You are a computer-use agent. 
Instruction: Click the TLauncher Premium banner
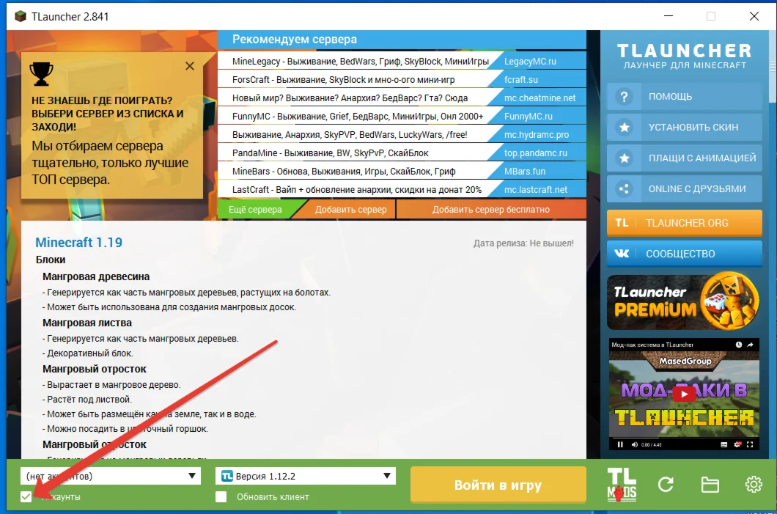pos(684,301)
